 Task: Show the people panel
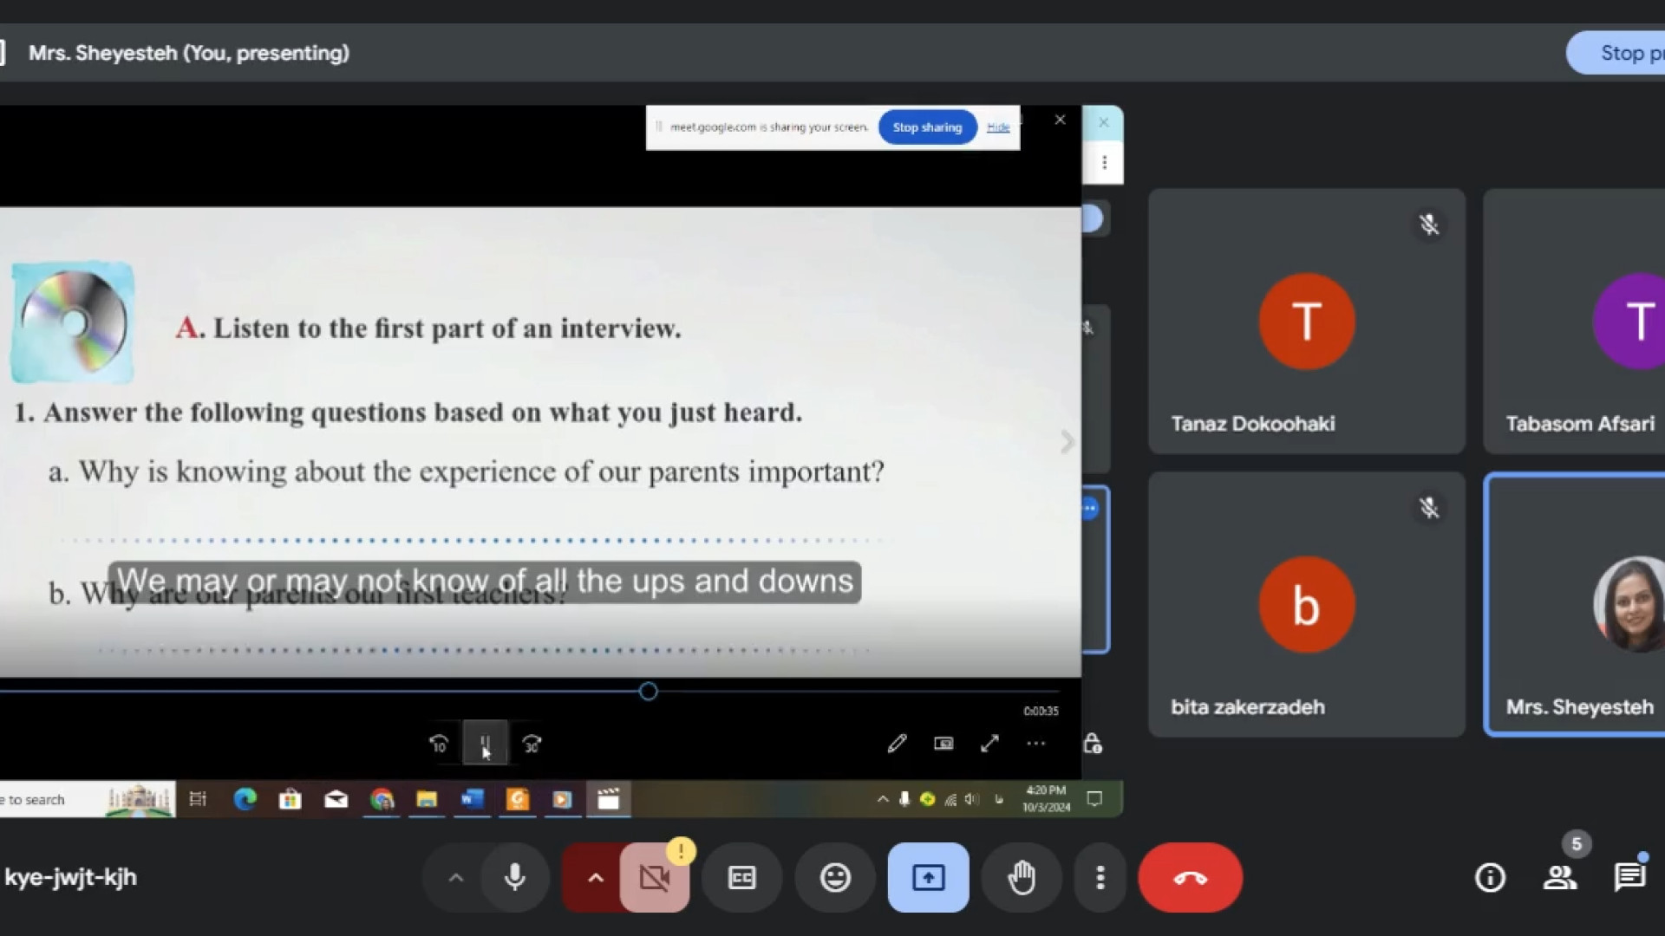click(1560, 877)
